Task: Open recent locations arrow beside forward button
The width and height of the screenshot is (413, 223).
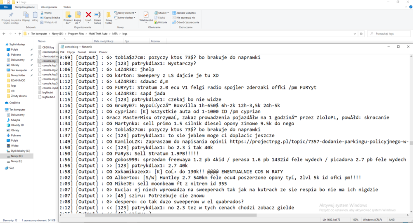Action: 15,34
